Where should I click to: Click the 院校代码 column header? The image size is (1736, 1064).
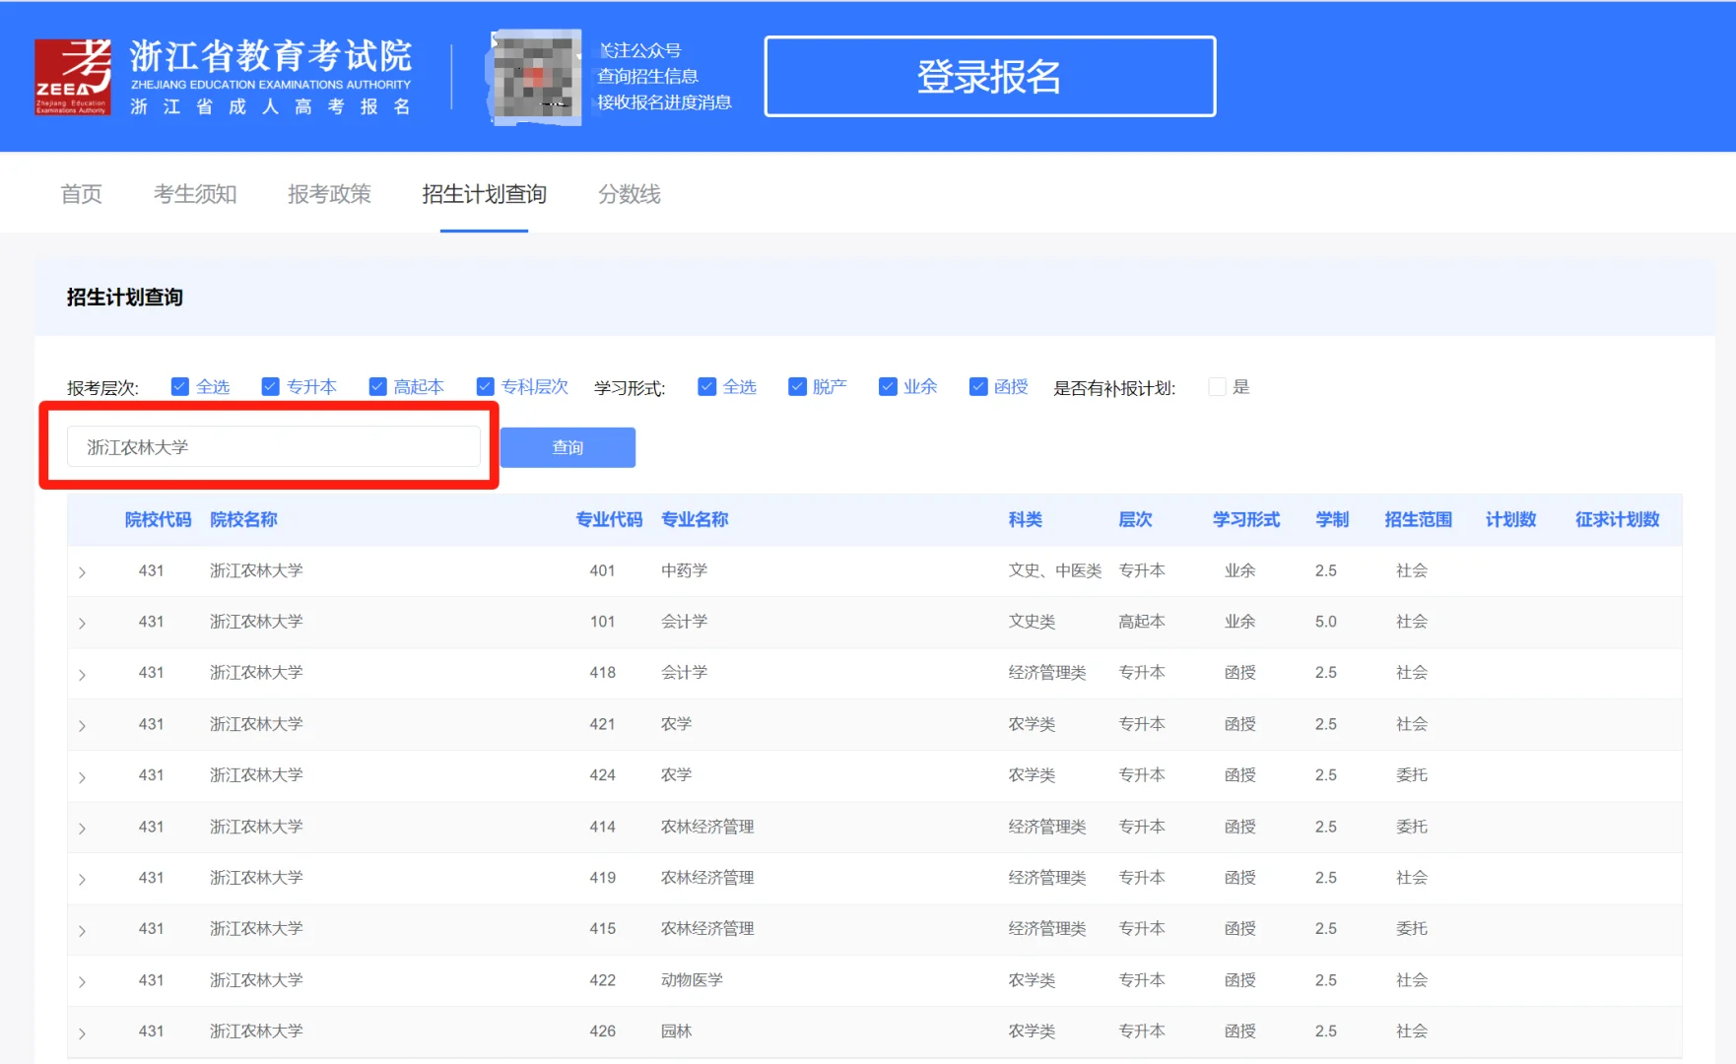158,519
